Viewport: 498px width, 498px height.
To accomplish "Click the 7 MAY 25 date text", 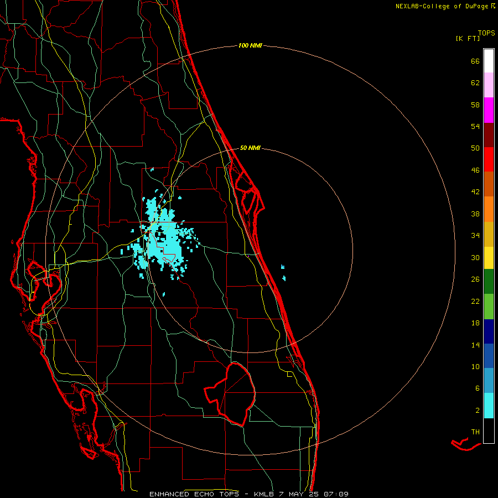I will click(x=299, y=494).
